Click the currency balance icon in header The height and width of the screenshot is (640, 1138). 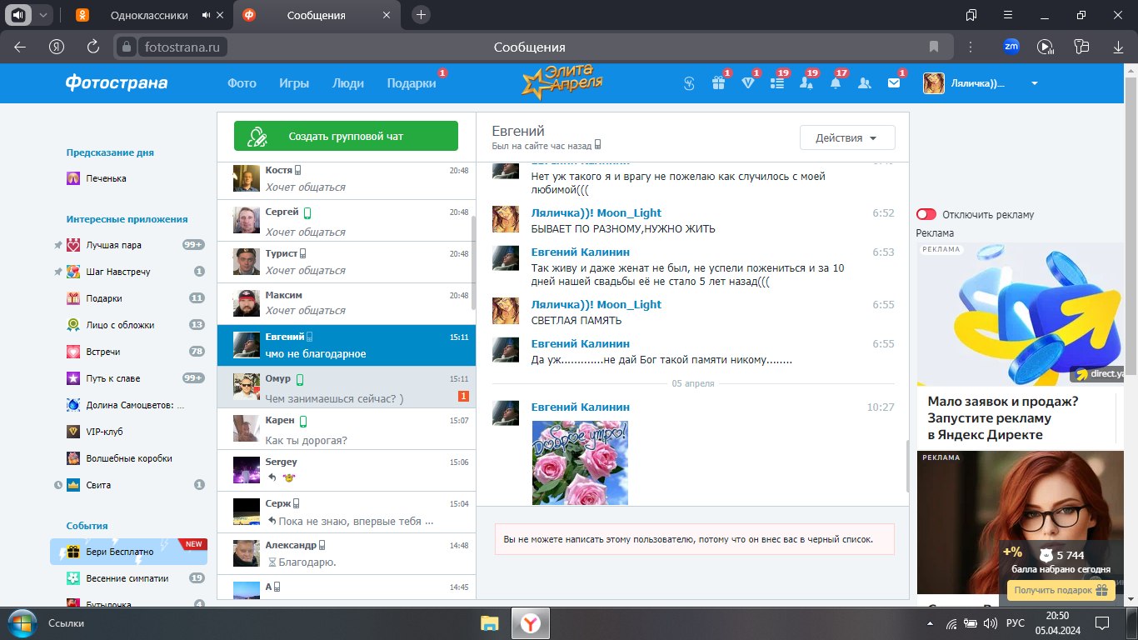click(689, 82)
